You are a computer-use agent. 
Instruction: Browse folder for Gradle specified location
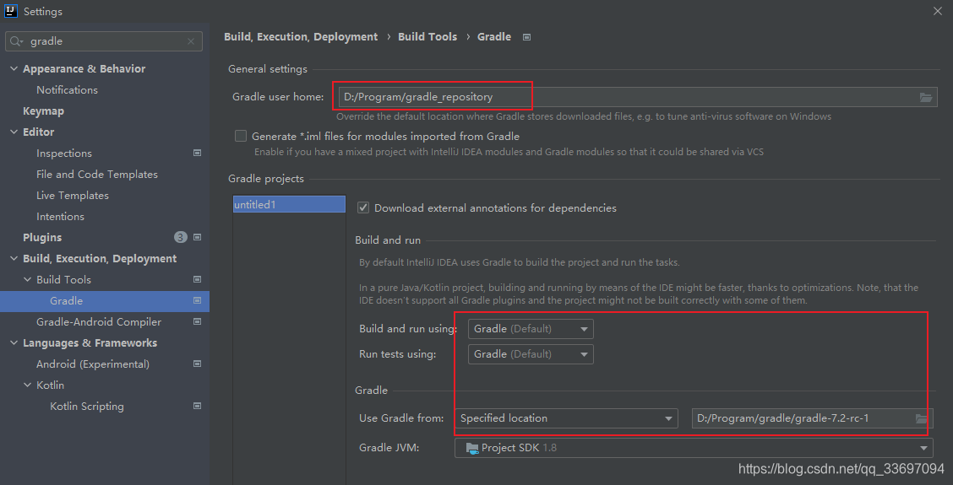[x=922, y=418]
